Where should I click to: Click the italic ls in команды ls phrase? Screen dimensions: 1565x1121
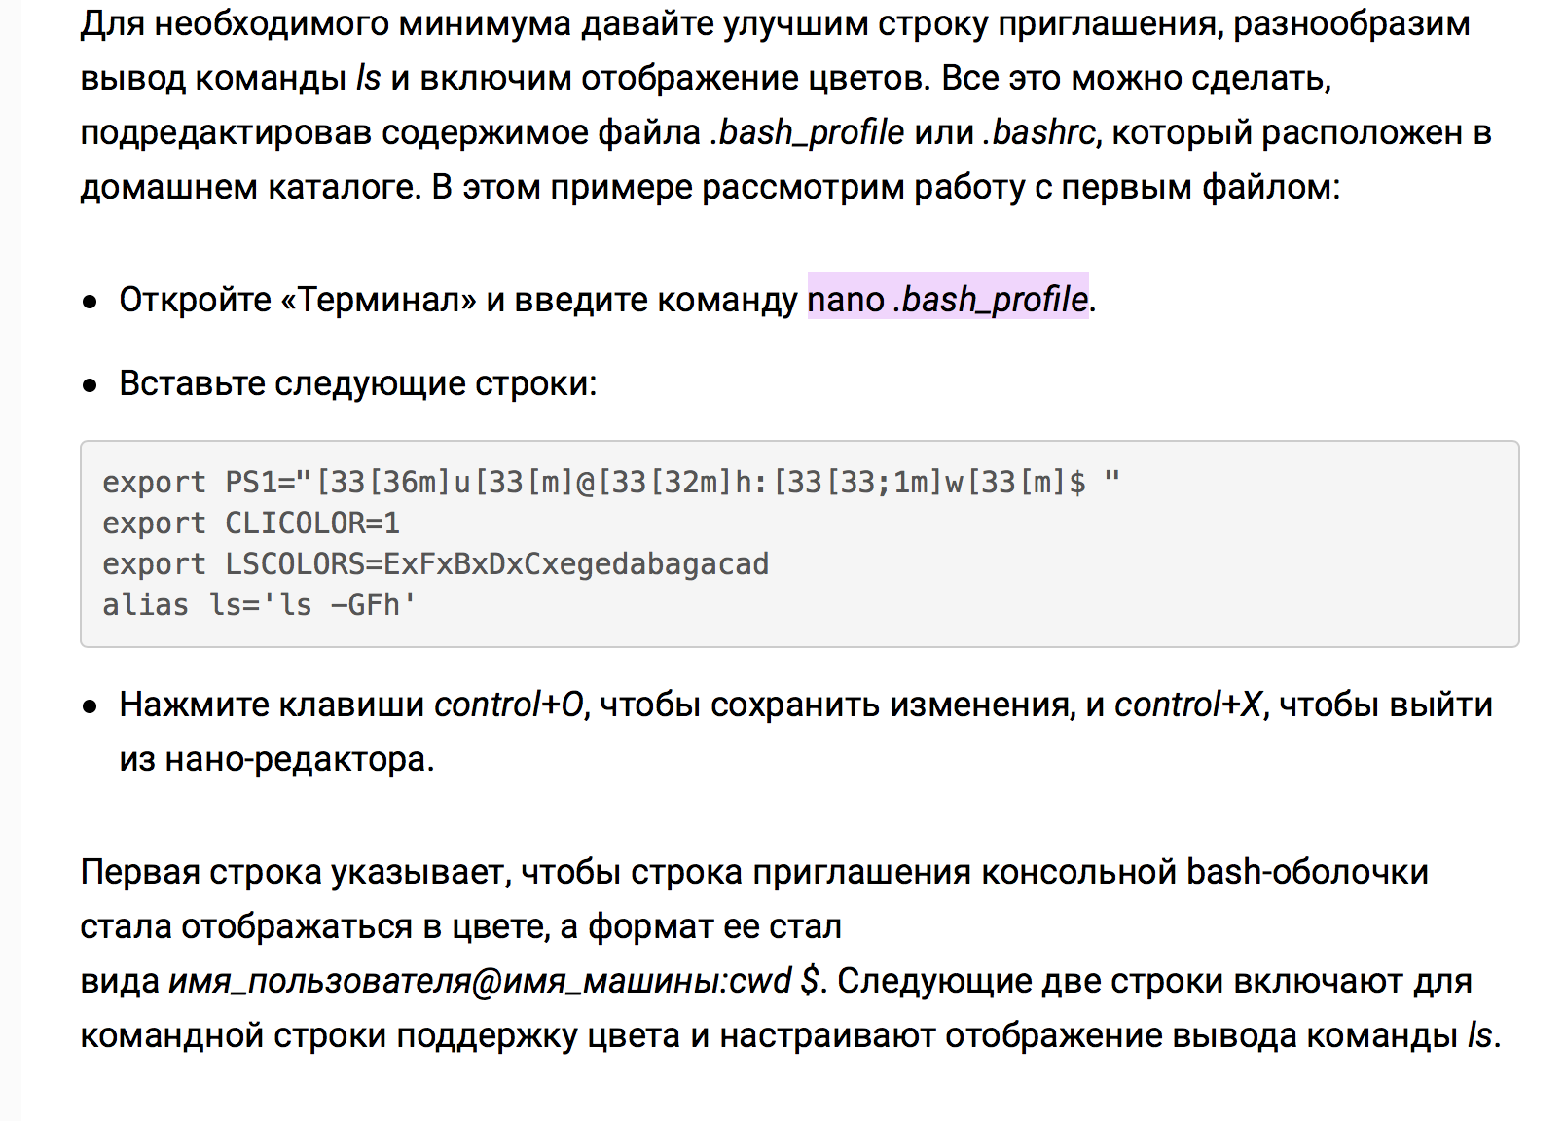click(x=369, y=78)
